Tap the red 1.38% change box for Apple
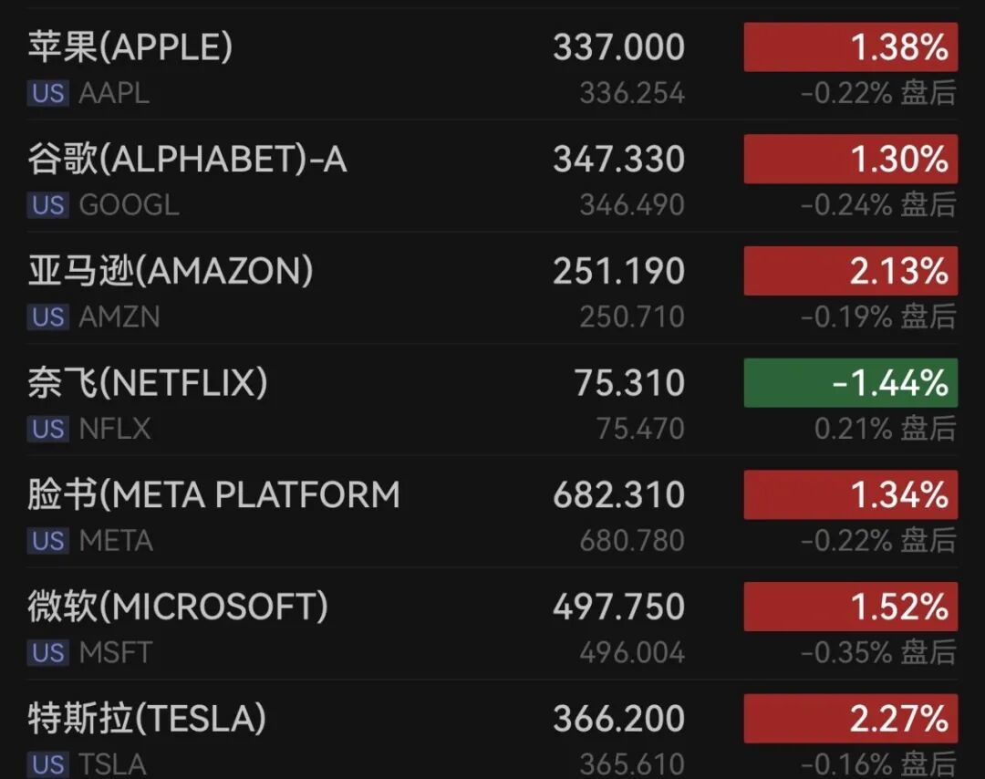The width and height of the screenshot is (985, 779). (851, 47)
